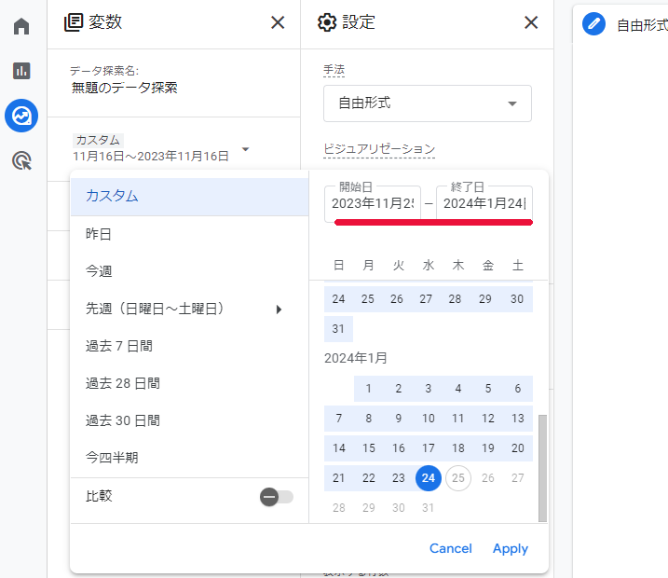The image size is (668, 578).
Task: Open the Advertising target icon
Action: pyautogui.click(x=21, y=161)
